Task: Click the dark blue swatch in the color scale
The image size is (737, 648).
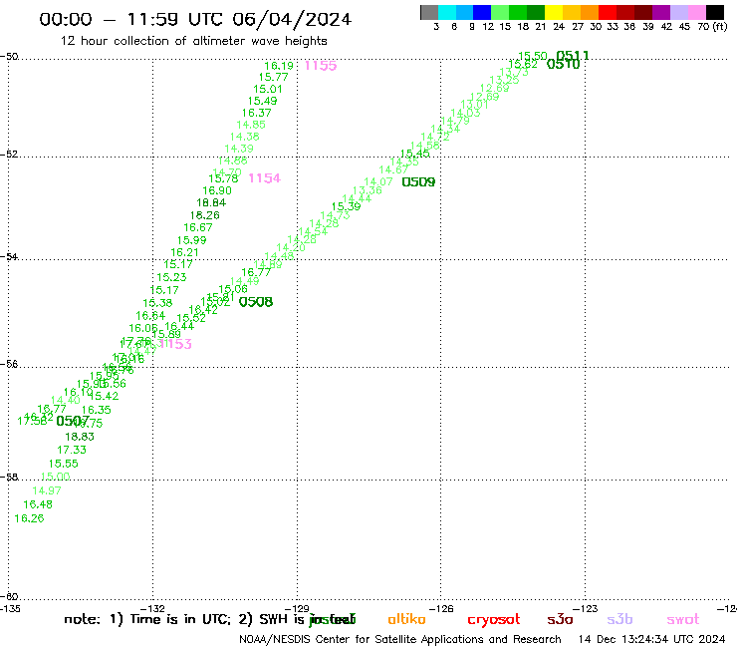Action: click(x=482, y=12)
